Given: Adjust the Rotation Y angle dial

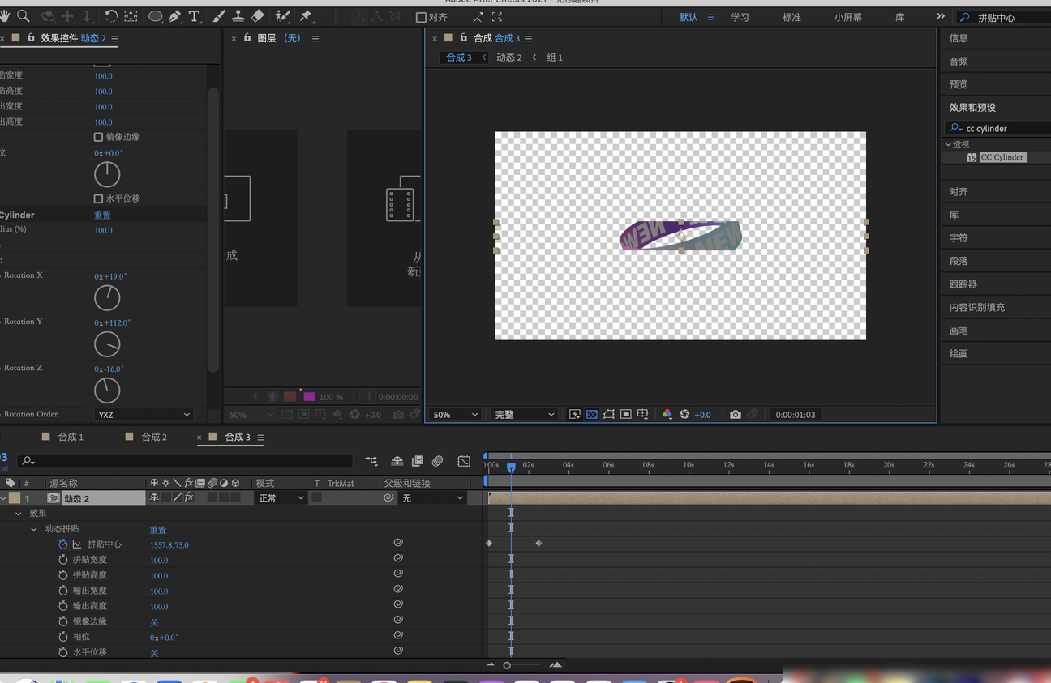Looking at the screenshot, I should point(107,344).
